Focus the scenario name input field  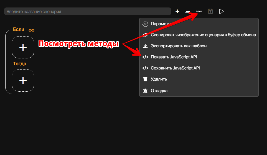87,12
